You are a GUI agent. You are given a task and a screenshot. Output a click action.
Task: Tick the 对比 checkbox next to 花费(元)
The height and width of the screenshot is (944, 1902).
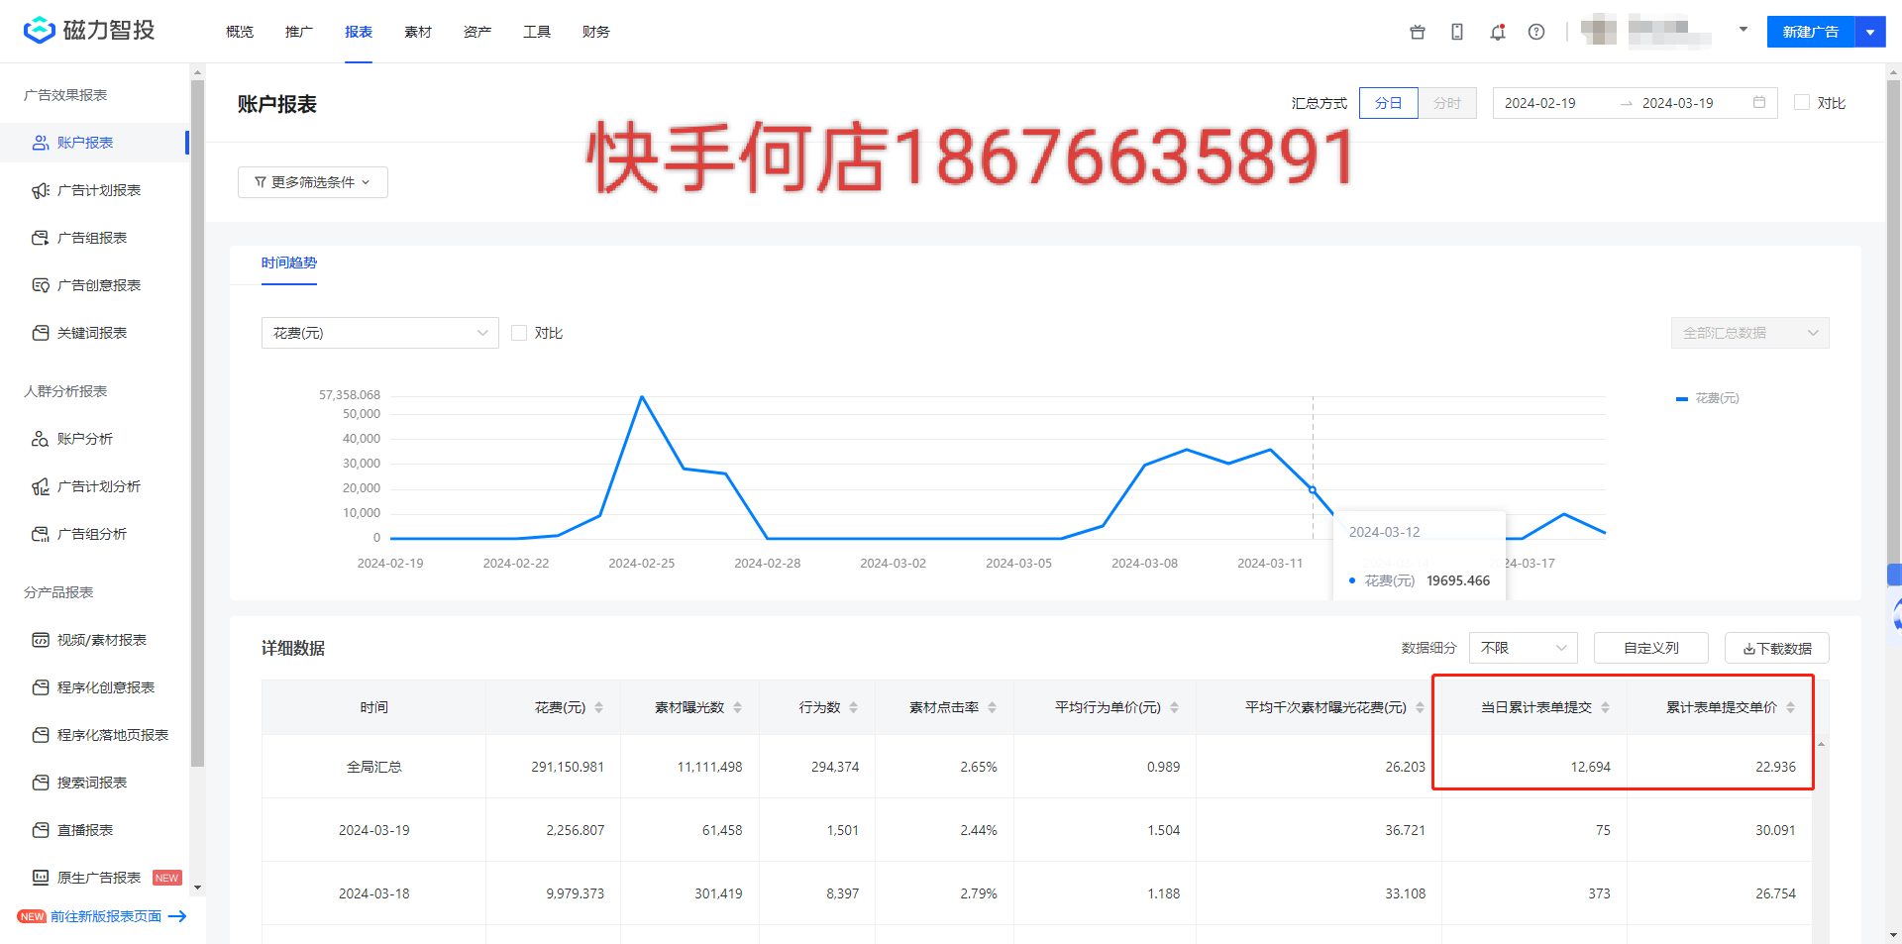tap(519, 333)
